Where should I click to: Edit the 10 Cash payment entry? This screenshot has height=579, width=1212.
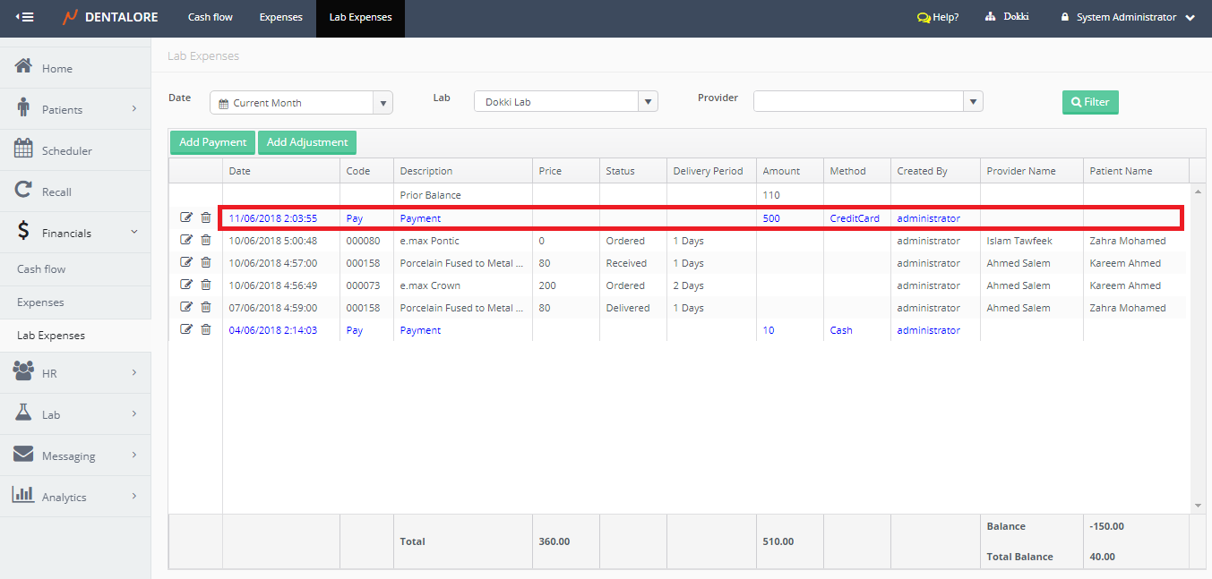pyautogui.click(x=186, y=329)
